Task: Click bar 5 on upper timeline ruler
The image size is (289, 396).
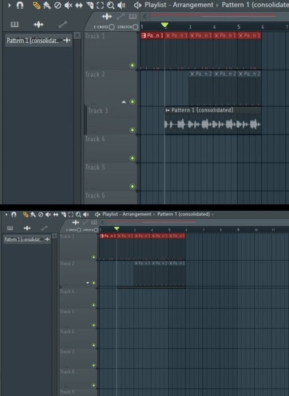Action: 239,27
